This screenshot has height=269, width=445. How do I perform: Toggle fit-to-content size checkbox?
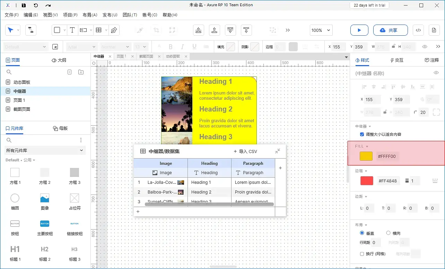362,134
